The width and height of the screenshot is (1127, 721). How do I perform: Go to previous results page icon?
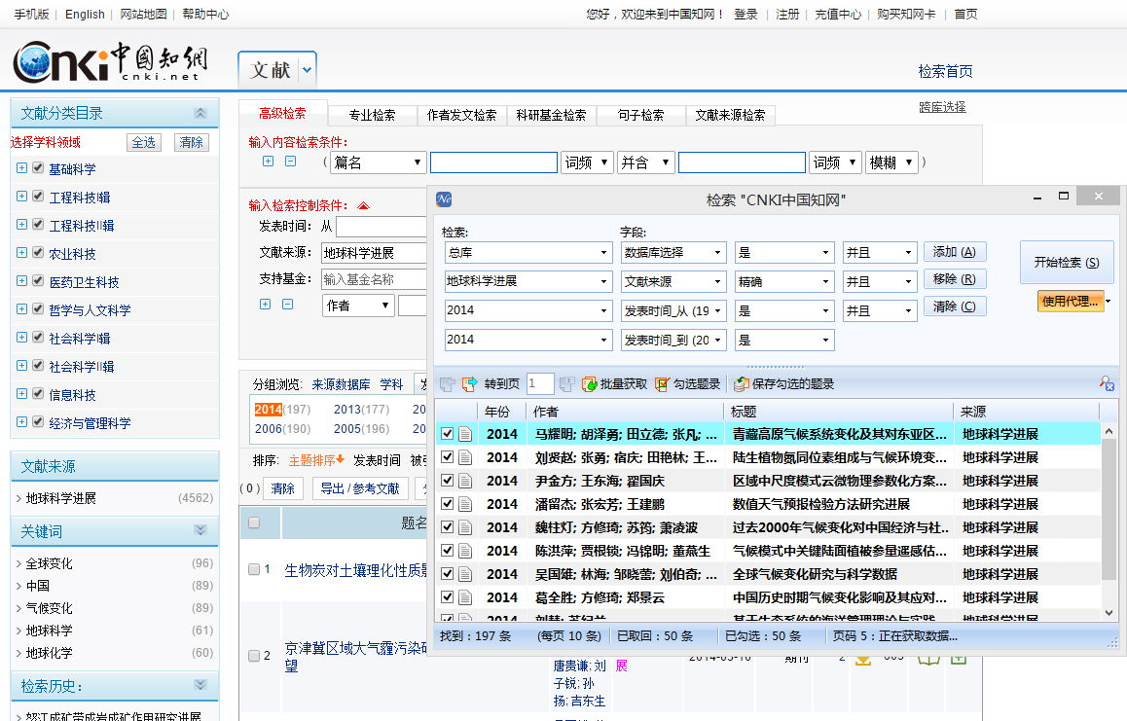[447, 384]
